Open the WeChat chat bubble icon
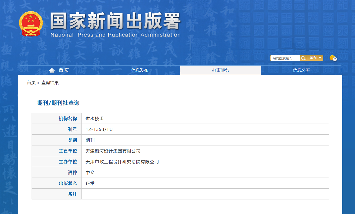Image resolution: width=355 pixels, height=214 pixels. click(x=333, y=58)
